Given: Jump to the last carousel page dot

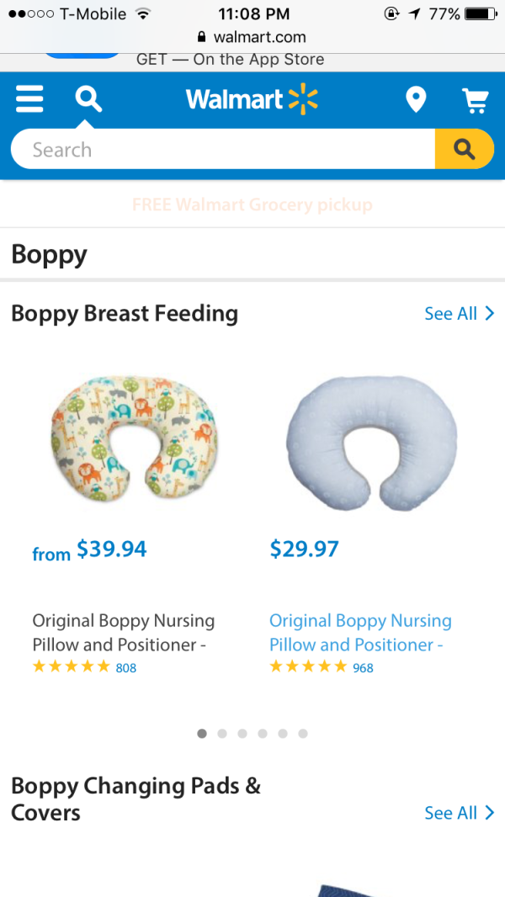Looking at the screenshot, I should click(x=303, y=734).
